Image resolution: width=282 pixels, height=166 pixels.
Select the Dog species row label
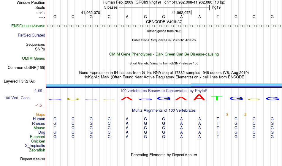pyautogui.click(x=42, y=132)
